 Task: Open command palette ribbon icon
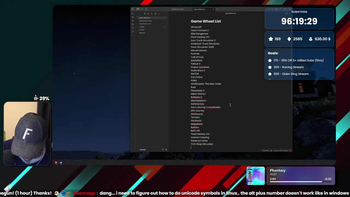[133, 35]
